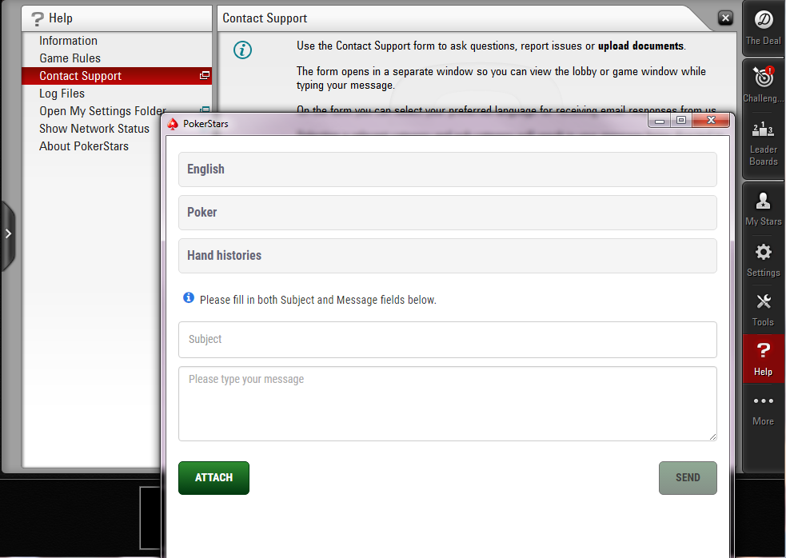Open The Deal from the sidebar
Viewport: 786px width, 558px height.
tap(764, 28)
